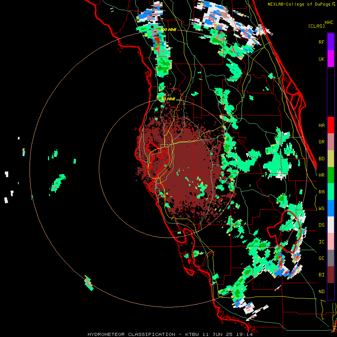Screen dimensions: 337x337
Task: Click the IC legend label
Action: click(x=321, y=242)
